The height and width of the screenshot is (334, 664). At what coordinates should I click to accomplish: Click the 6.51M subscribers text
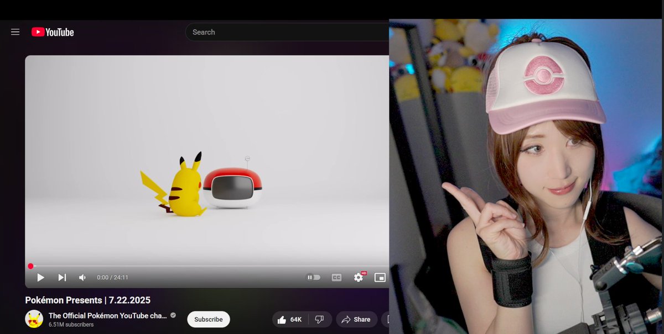(x=71, y=325)
